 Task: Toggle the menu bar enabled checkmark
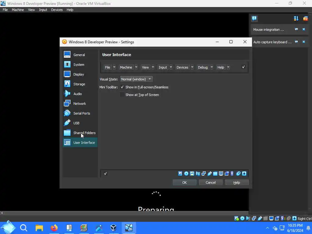pos(243,67)
